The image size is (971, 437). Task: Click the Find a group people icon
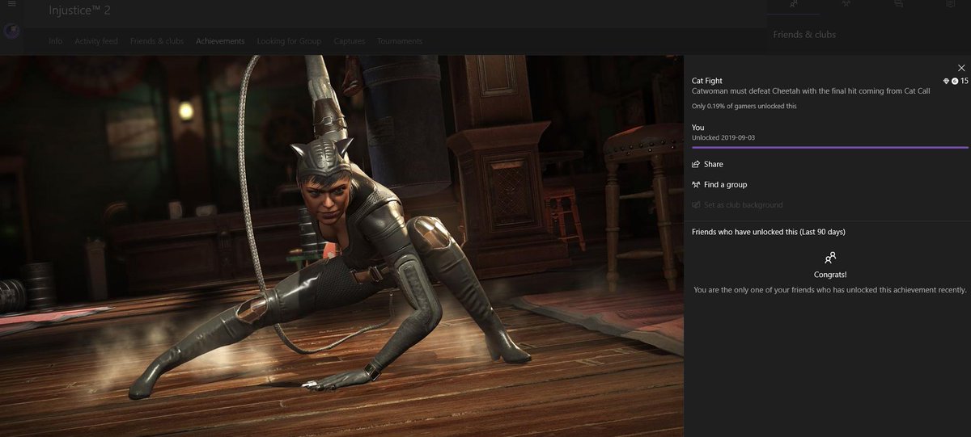(x=696, y=184)
